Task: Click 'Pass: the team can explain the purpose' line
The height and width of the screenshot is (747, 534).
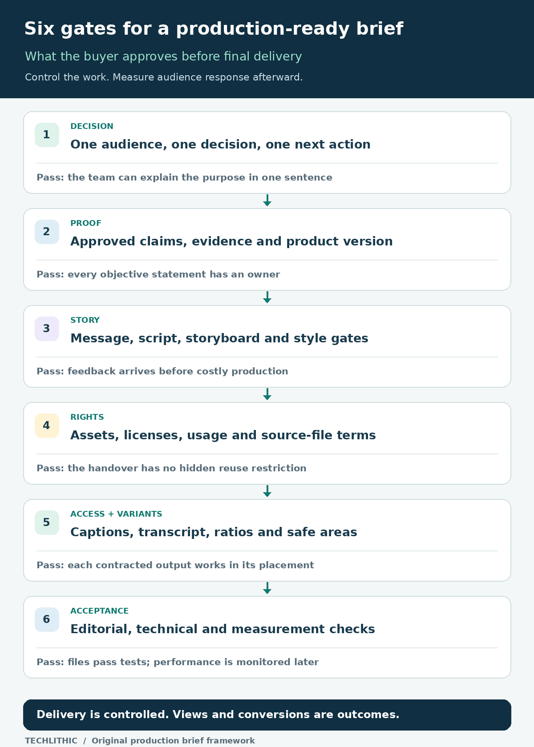Action: click(x=184, y=177)
